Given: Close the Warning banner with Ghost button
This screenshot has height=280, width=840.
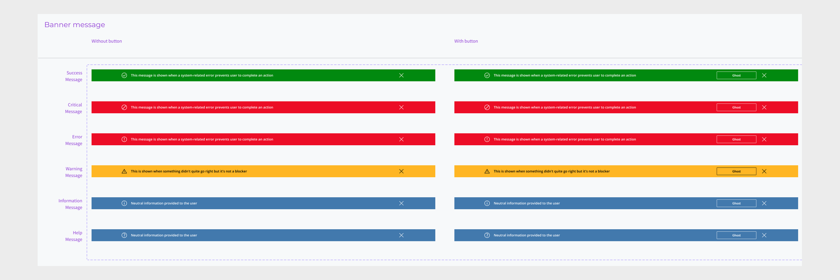Looking at the screenshot, I should [x=764, y=171].
